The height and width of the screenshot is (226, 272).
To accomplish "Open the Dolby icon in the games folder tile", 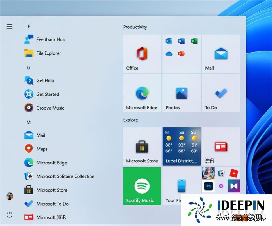I will pos(234,186).
